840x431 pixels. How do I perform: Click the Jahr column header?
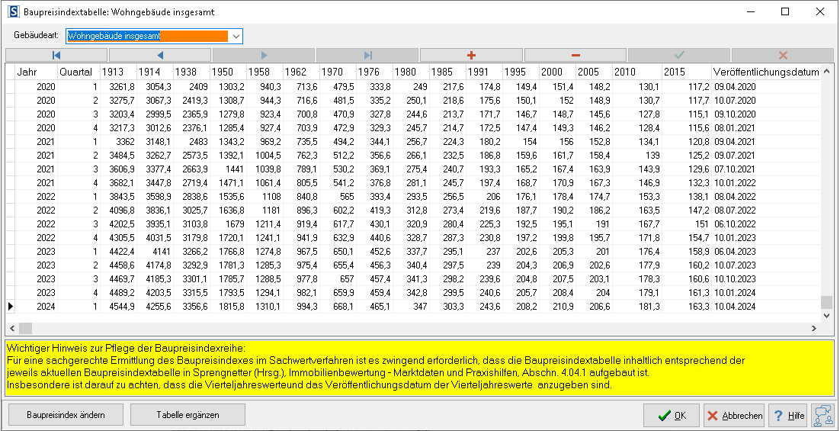click(37, 72)
